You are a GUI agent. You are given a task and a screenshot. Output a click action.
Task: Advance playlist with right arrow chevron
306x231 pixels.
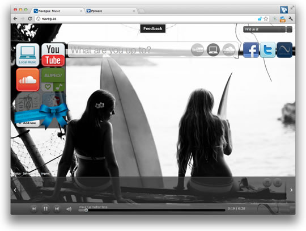pos(291,190)
